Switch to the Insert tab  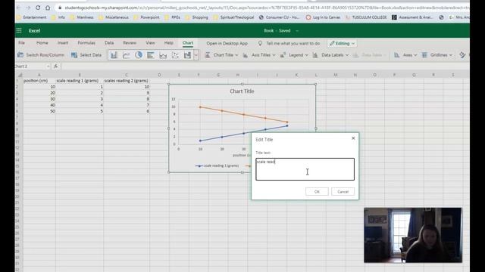pyautogui.click(x=63, y=43)
